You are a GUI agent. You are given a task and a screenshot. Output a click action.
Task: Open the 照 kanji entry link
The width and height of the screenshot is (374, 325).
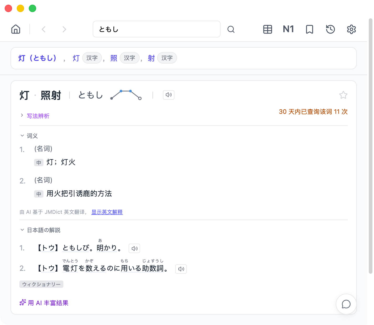pos(114,58)
